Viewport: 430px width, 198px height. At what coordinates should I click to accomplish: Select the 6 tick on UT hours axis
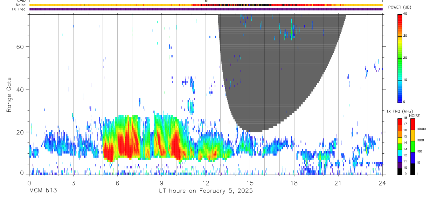(x=117, y=183)
